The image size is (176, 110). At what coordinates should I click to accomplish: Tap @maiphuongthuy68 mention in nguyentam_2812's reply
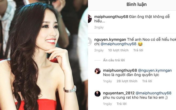tap(154, 93)
